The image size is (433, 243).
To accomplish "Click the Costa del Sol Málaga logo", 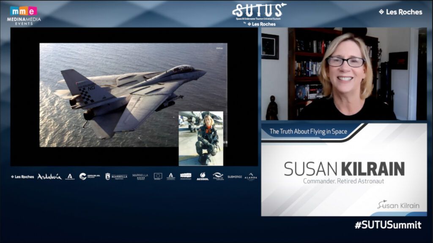I will 90,176.
